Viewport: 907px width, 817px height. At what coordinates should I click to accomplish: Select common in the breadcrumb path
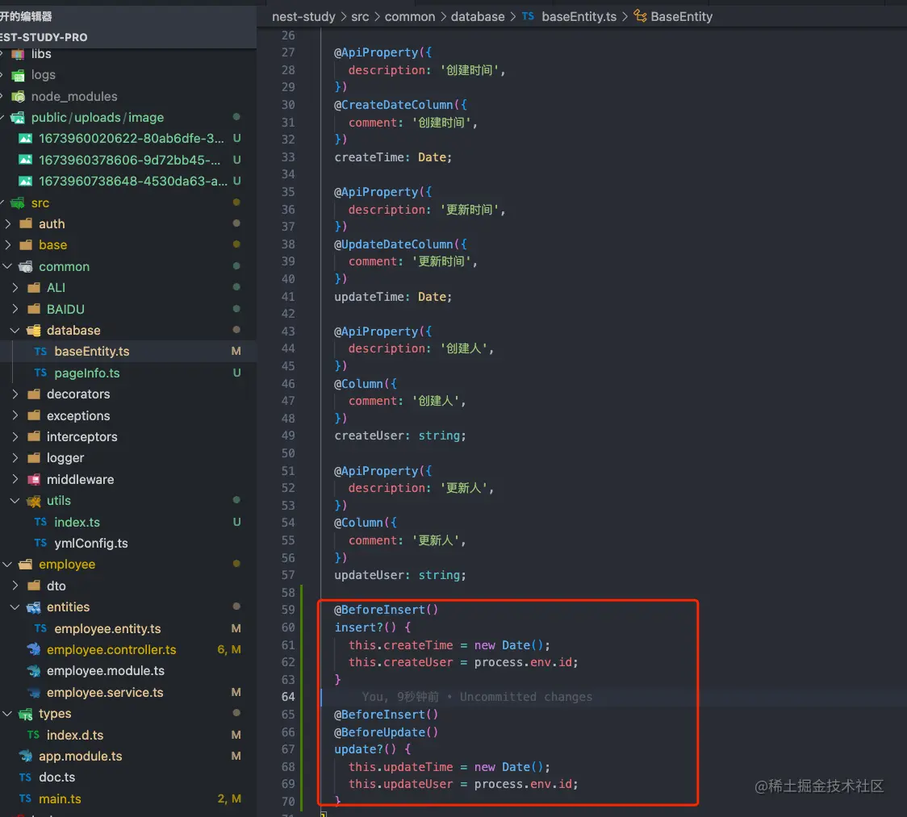tap(410, 17)
